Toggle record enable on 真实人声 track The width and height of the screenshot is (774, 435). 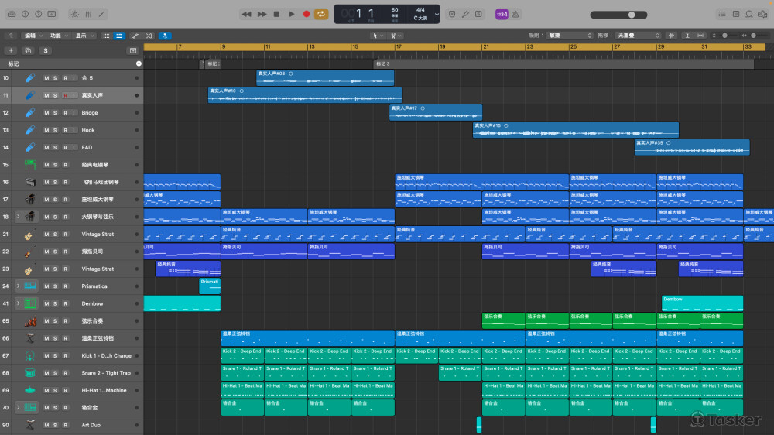tap(65, 95)
